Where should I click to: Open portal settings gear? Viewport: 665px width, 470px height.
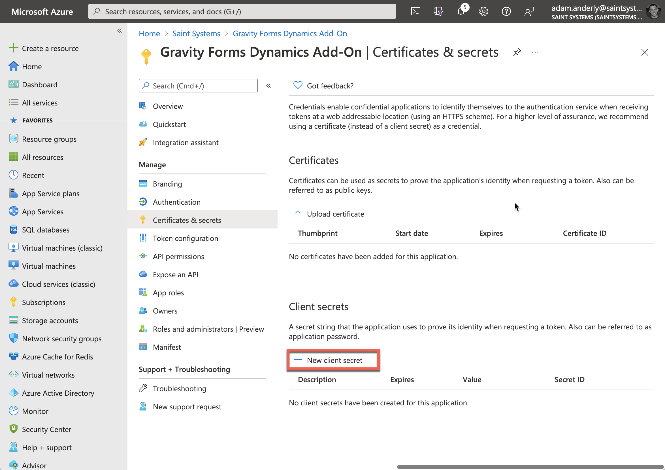tap(484, 12)
